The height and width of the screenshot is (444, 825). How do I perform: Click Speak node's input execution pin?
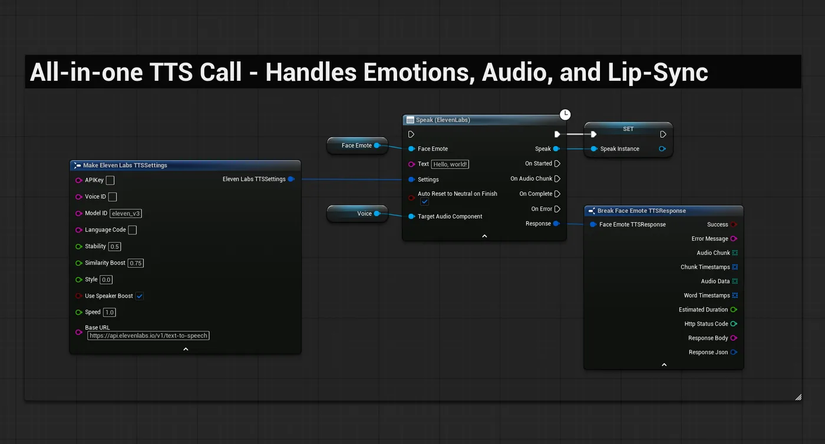[411, 134]
